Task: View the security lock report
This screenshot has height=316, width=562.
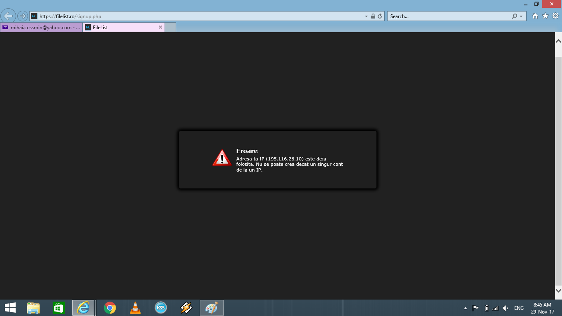Action: coord(373,16)
